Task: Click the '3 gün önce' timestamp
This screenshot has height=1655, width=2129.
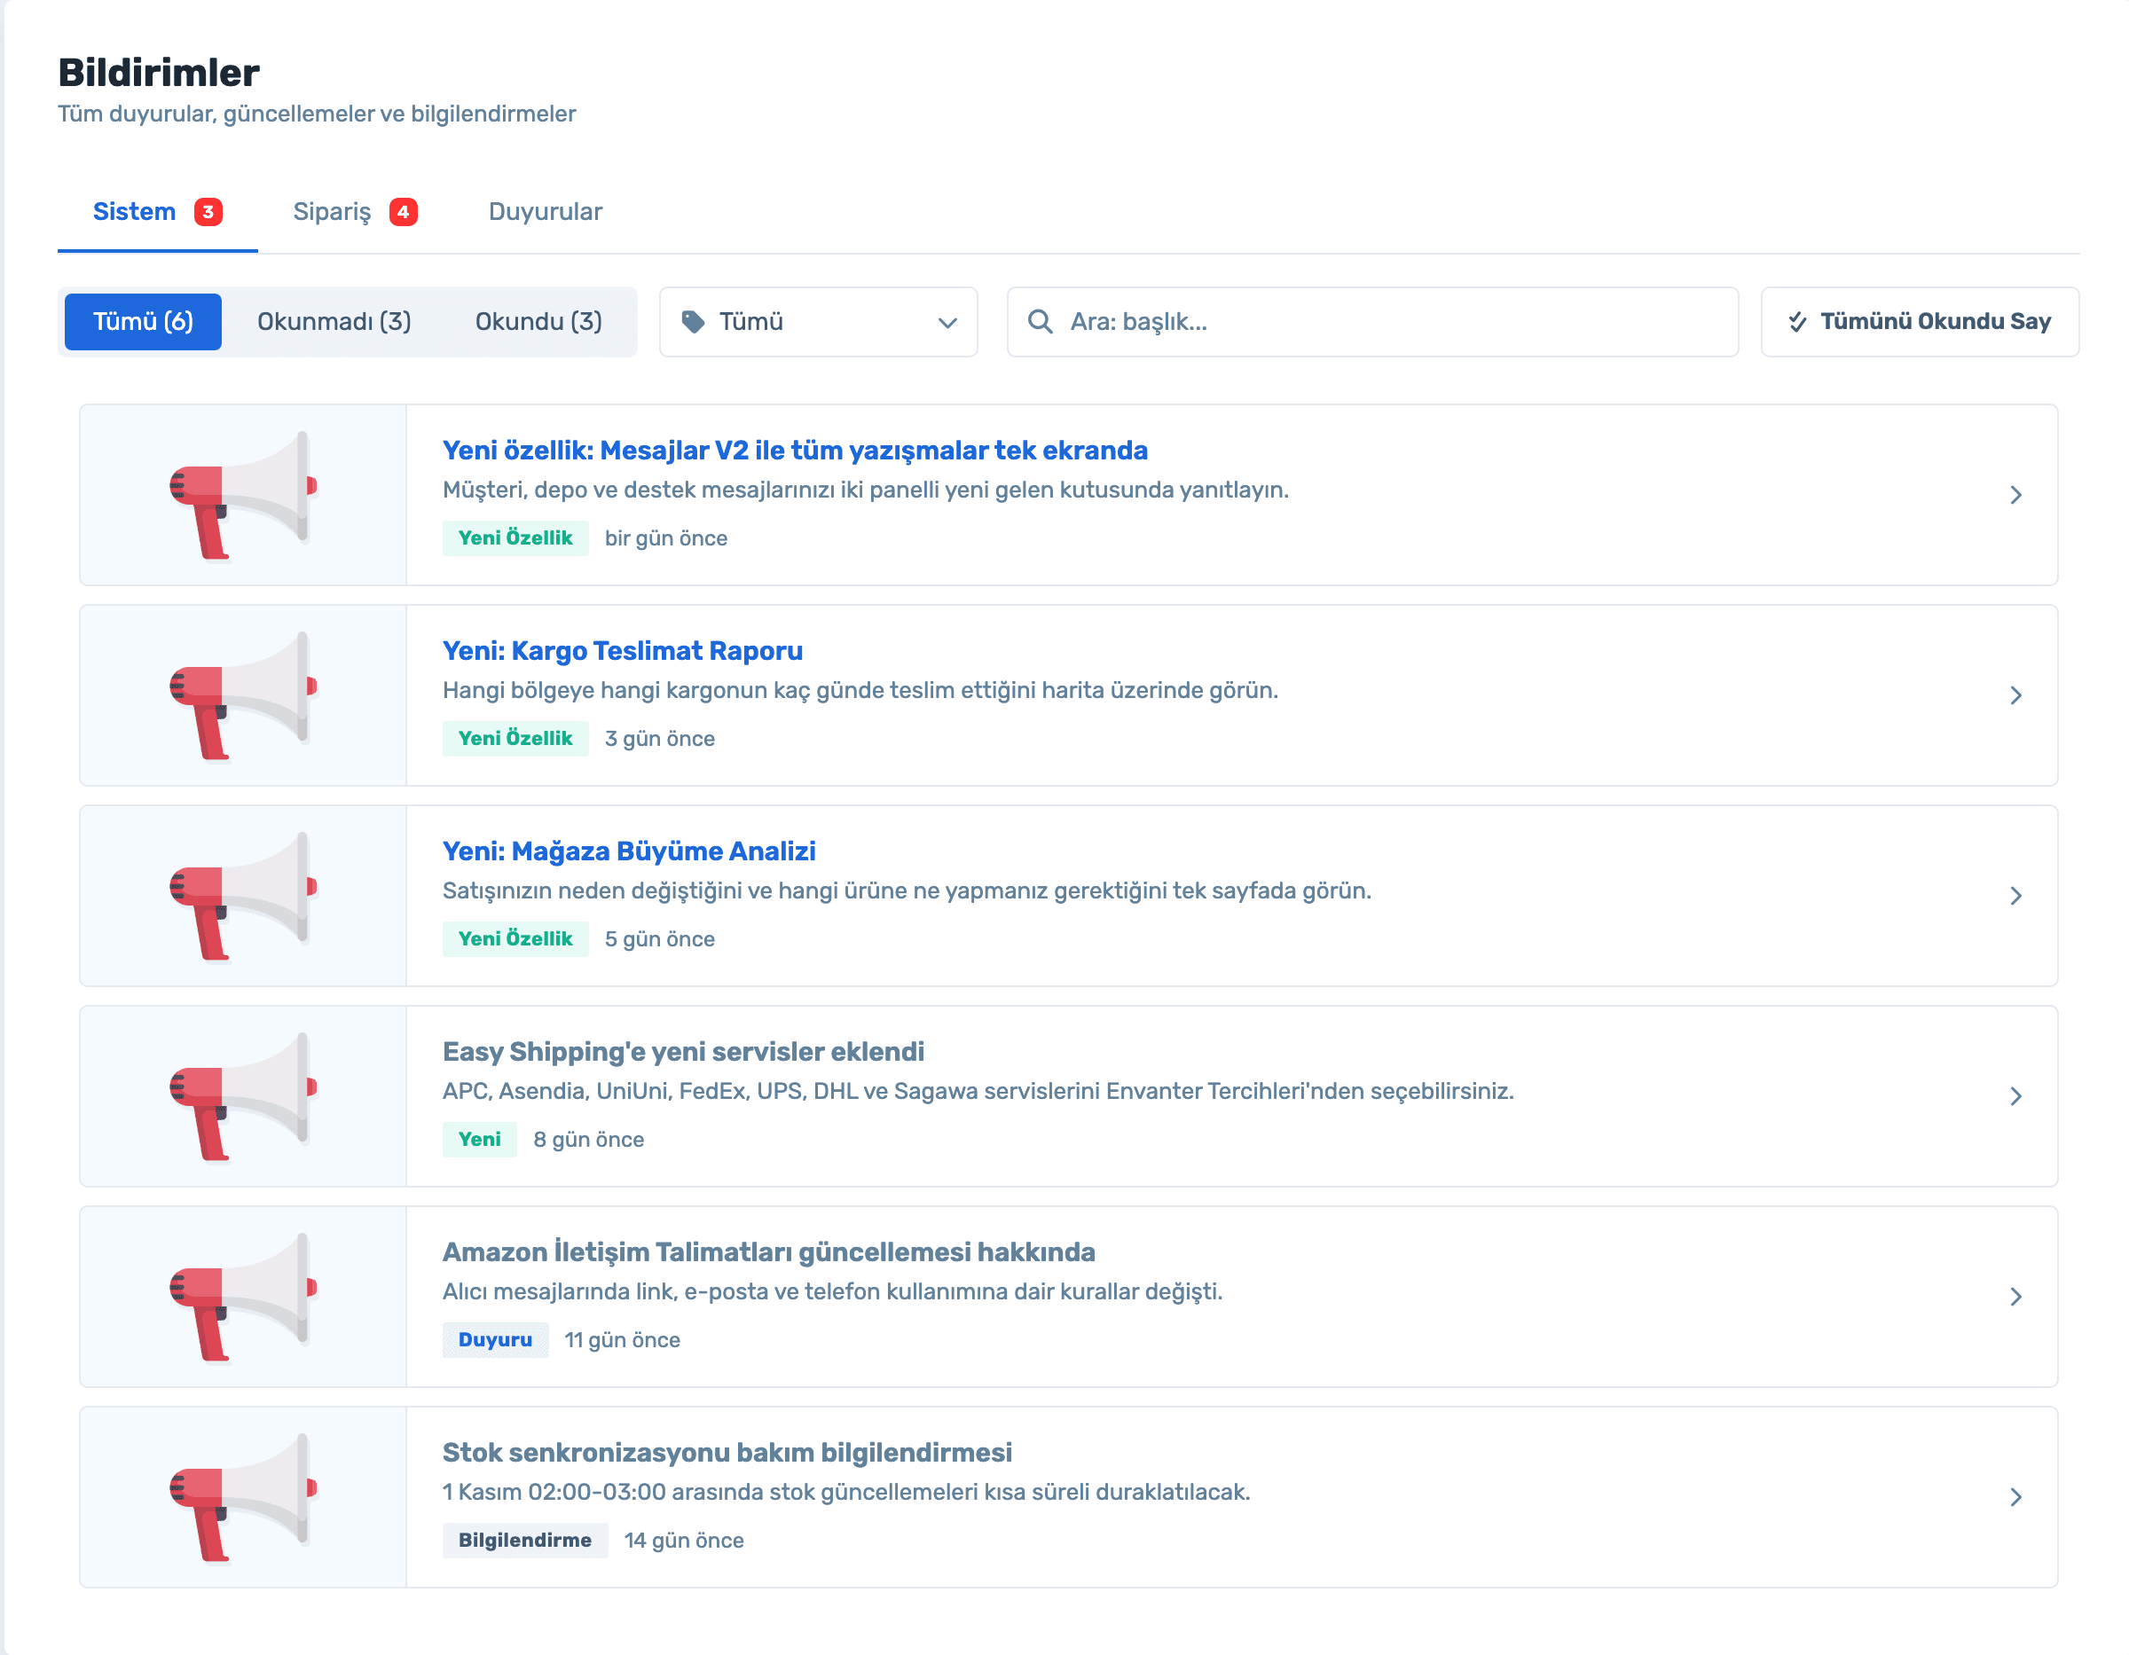Action: pyautogui.click(x=660, y=739)
